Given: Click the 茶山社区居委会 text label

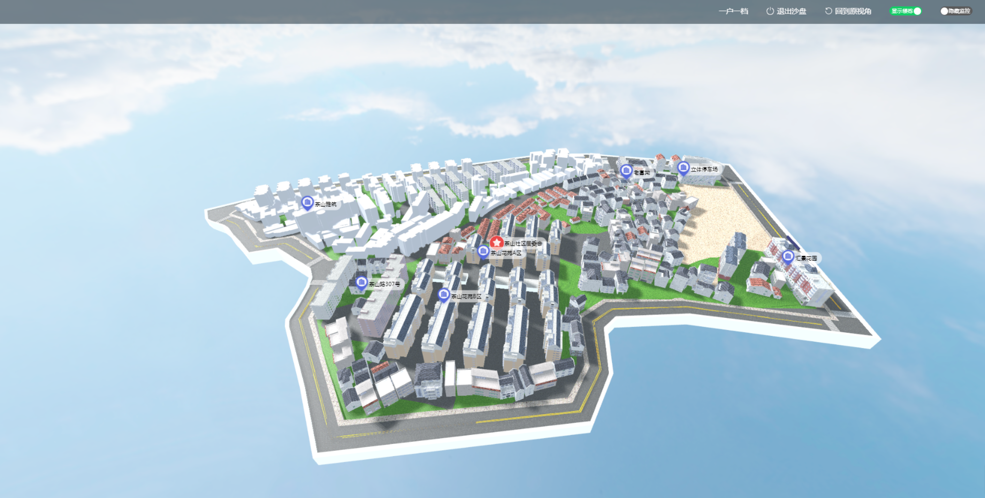Looking at the screenshot, I should (523, 243).
